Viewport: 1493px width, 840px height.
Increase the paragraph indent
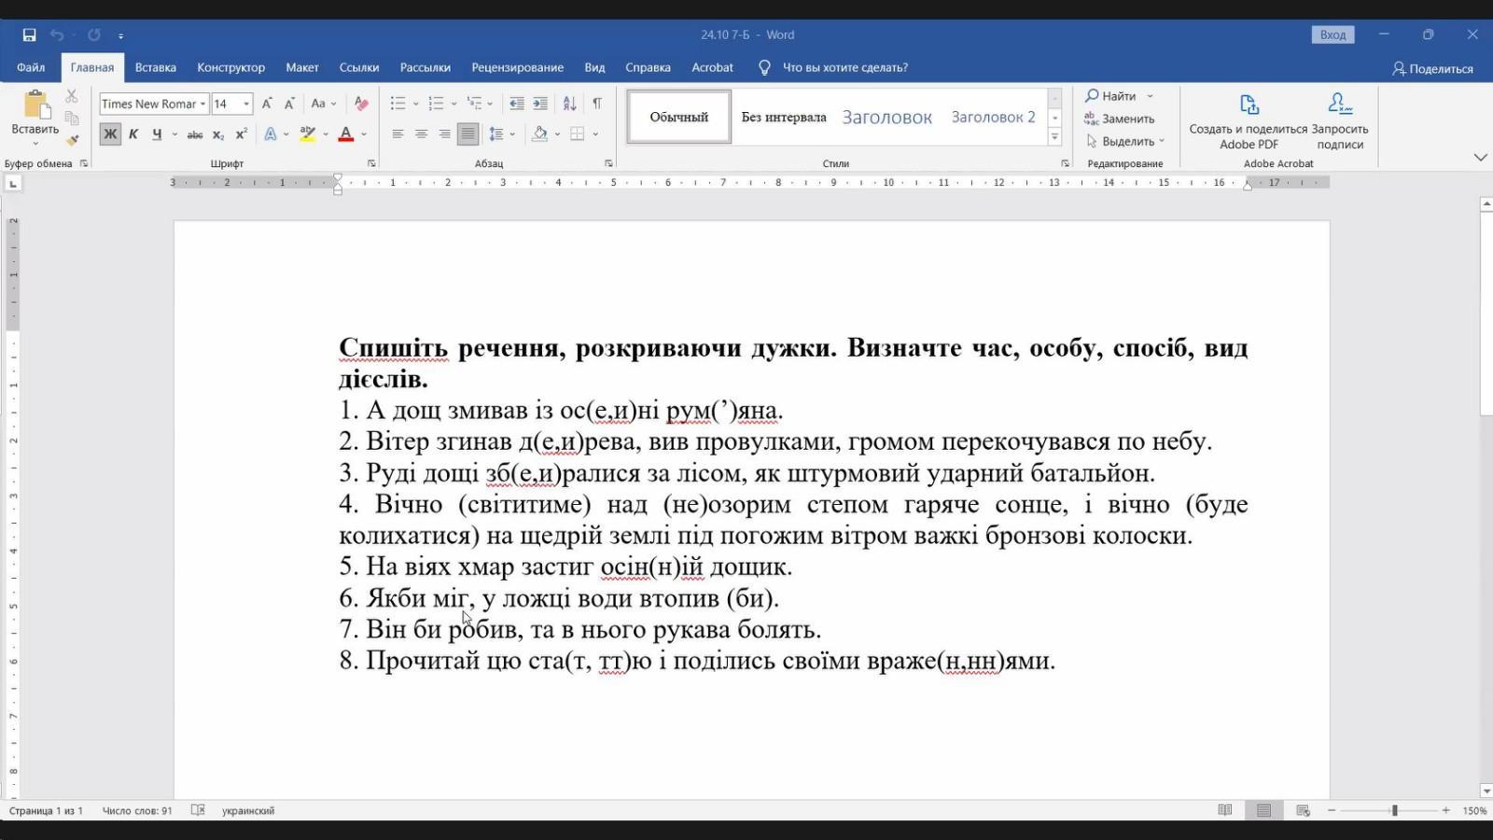(540, 104)
